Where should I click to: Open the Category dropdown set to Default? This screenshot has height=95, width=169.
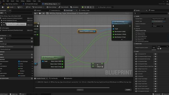click(157, 26)
